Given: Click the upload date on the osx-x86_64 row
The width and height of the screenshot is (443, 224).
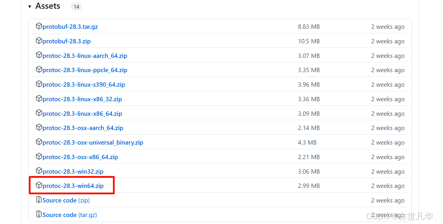Looking at the screenshot, I should tap(388, 157).
